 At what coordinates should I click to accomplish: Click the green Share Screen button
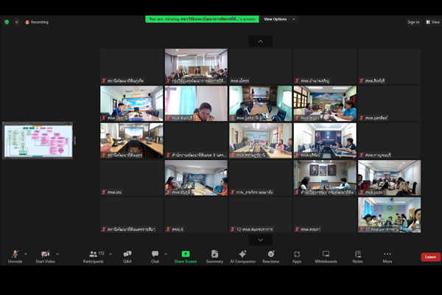click(x=185, y=254)
